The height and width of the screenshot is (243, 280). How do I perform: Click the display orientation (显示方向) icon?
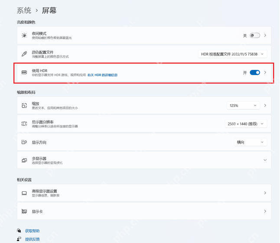[x=24, y=142]
